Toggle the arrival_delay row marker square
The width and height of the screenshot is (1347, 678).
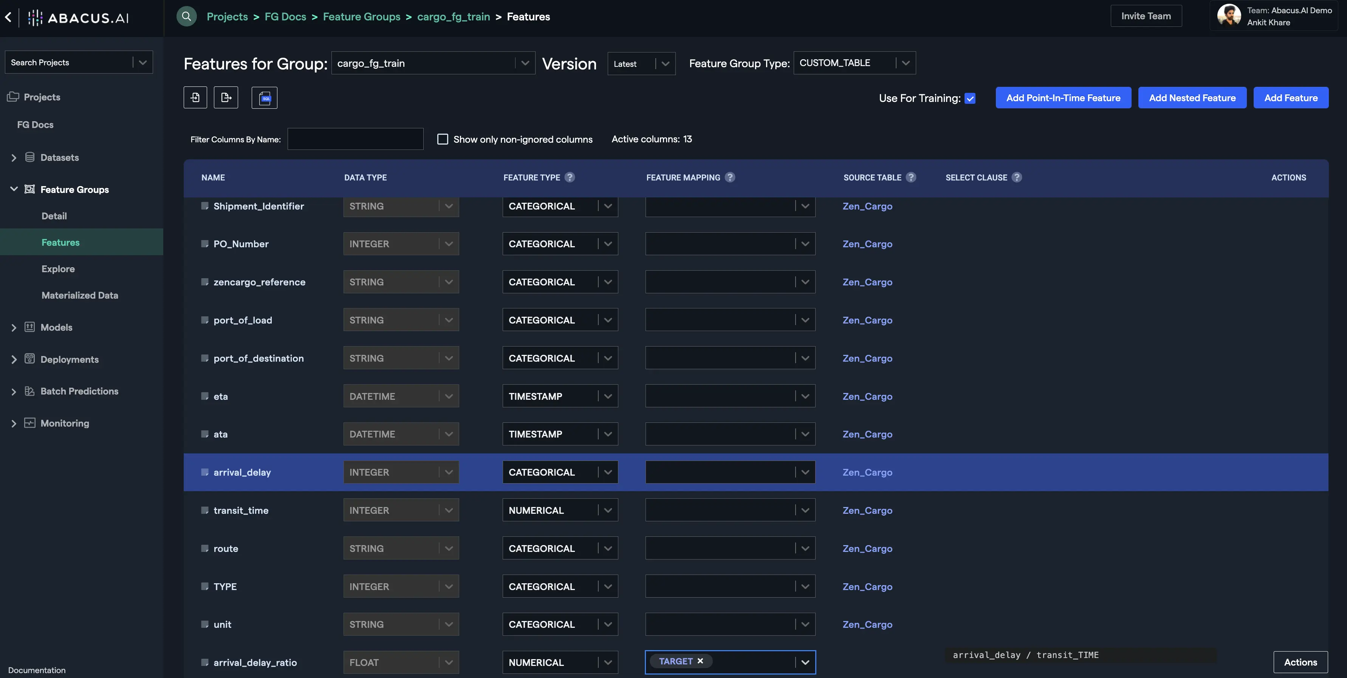tap(204, 472)
